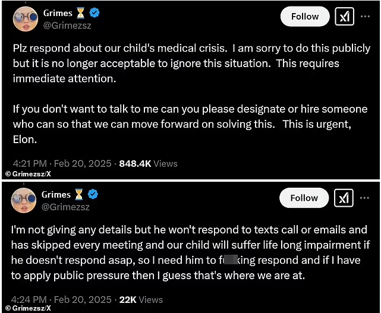Image resolution: width=381 pixels, height=313 pixels.
Task: Open the three-dot menu on first tweet
Action: pos(365,17)
